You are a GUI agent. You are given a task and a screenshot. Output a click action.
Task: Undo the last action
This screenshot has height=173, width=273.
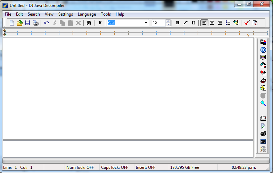pyautogui.click(x=46, y=23)
